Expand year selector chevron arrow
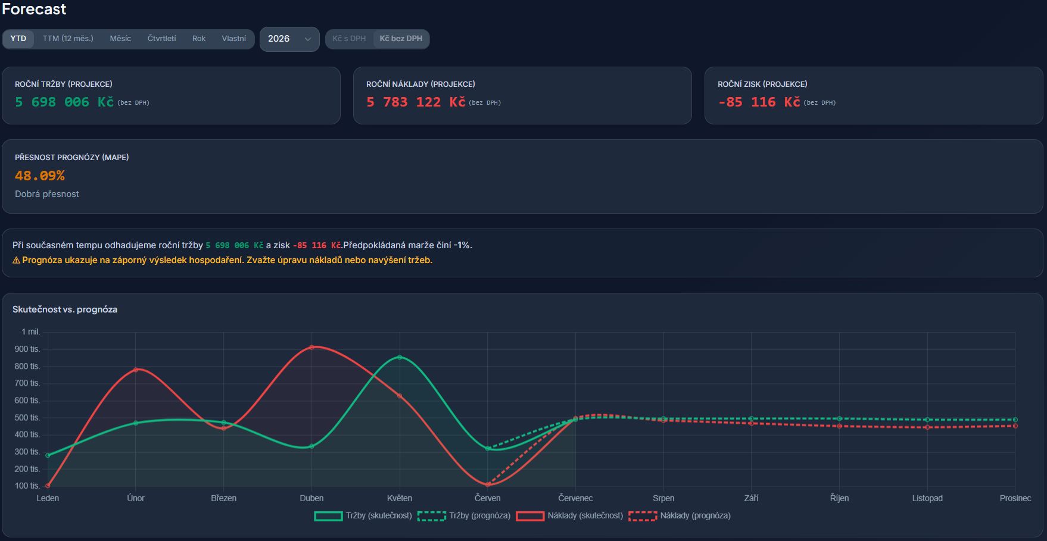The height and width of the screenshot is (541, 1047). [x=308, y=39]
